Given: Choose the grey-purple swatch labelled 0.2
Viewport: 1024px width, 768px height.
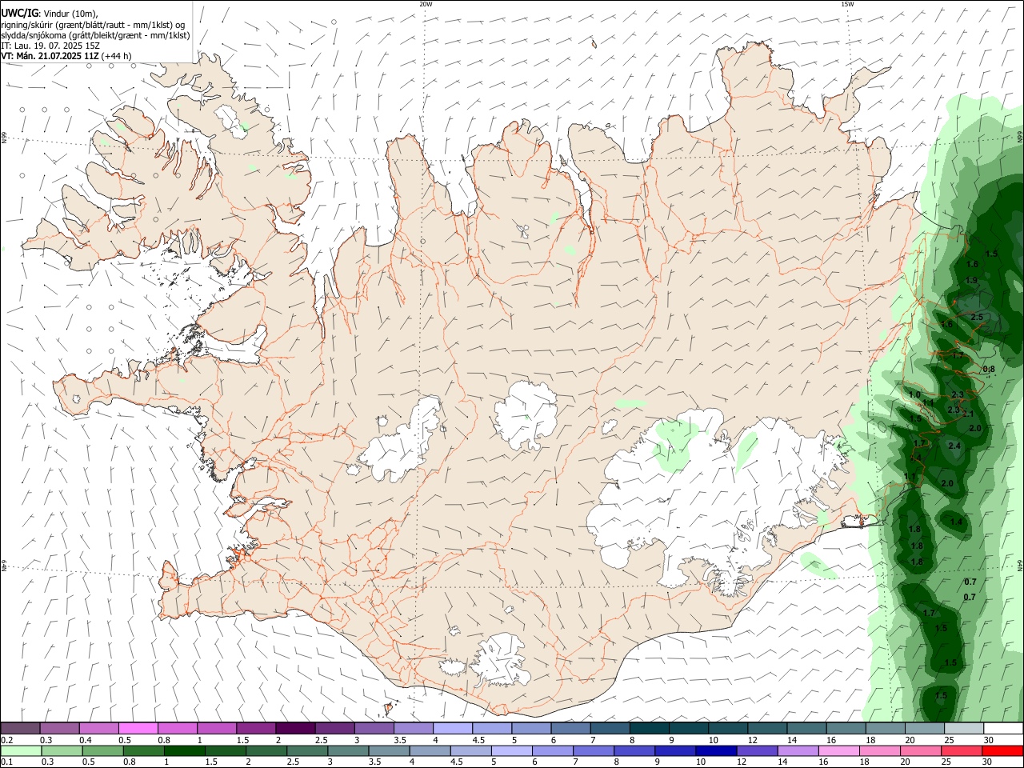Looking at the screenshot, I should coord(20,729).
